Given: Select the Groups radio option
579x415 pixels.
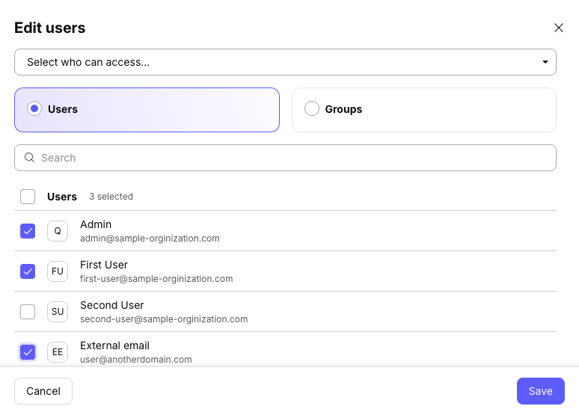Looking at the screenshot, I should 312,108.
